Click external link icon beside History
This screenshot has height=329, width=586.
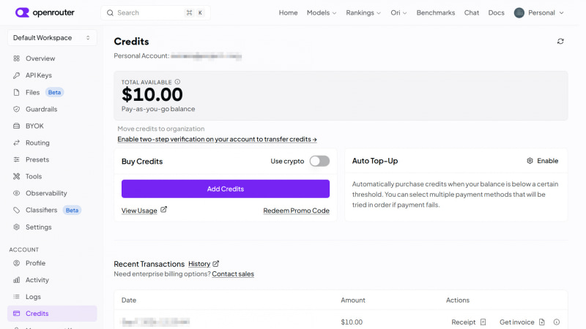[215, 264]
